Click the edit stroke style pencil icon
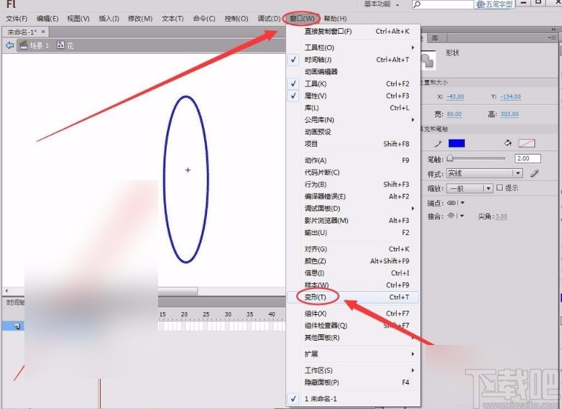This screenshot has height=409, width=562. click(x=535, y=173)
